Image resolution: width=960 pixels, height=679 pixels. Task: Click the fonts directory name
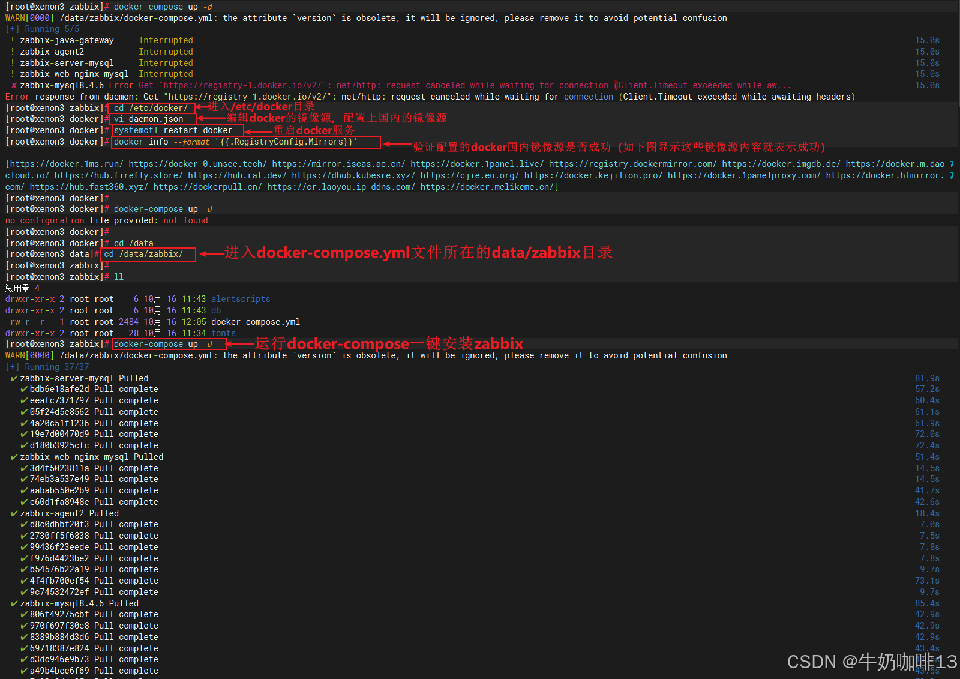223,333
